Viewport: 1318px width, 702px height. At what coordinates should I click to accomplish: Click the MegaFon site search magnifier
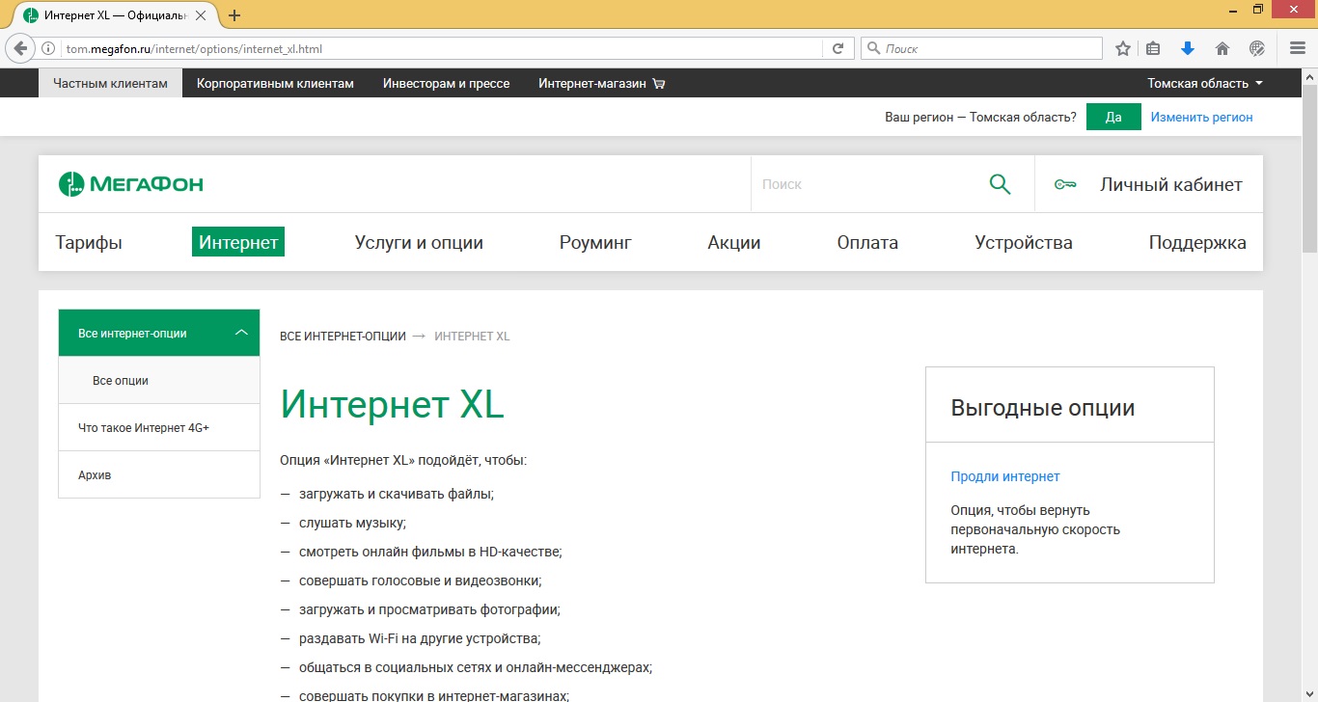click(1000, 184)
